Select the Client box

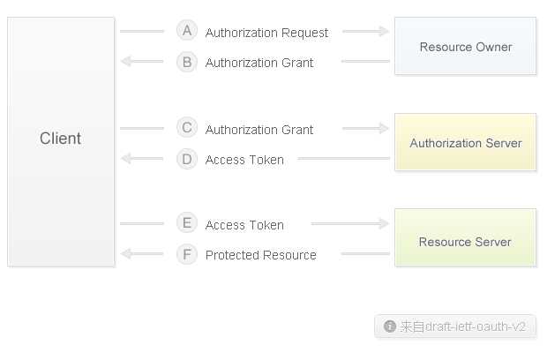[x=61, y=141]
